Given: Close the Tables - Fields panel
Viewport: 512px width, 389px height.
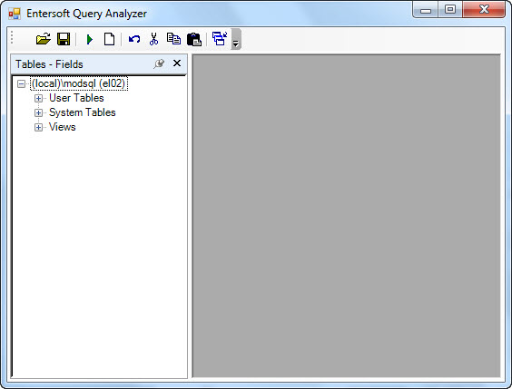Looking at the screenshot, I should point(177,63).
